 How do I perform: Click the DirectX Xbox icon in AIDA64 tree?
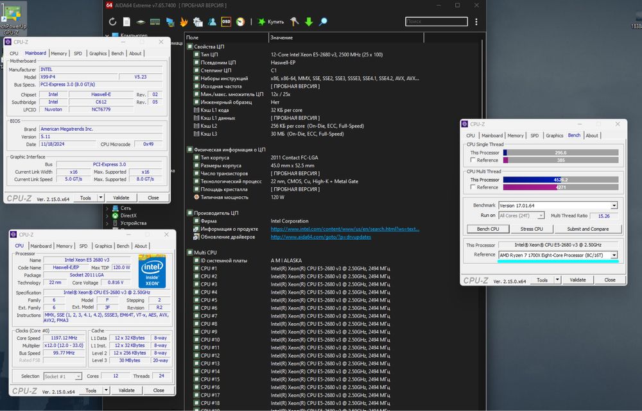click(x=116, y=215)
